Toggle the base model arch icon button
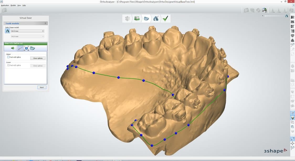Screen dimensions: 295x161 click(8, 31)
